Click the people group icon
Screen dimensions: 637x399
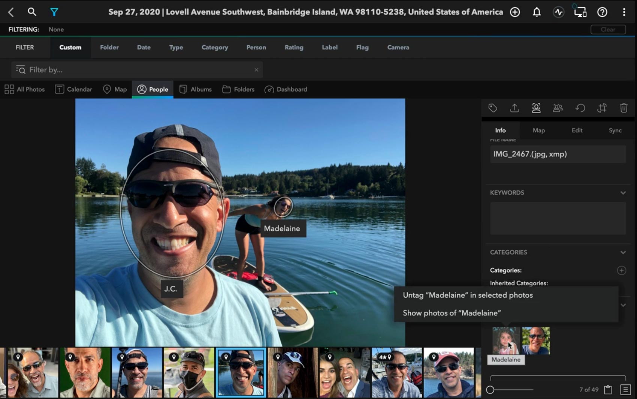coord(558,108)
